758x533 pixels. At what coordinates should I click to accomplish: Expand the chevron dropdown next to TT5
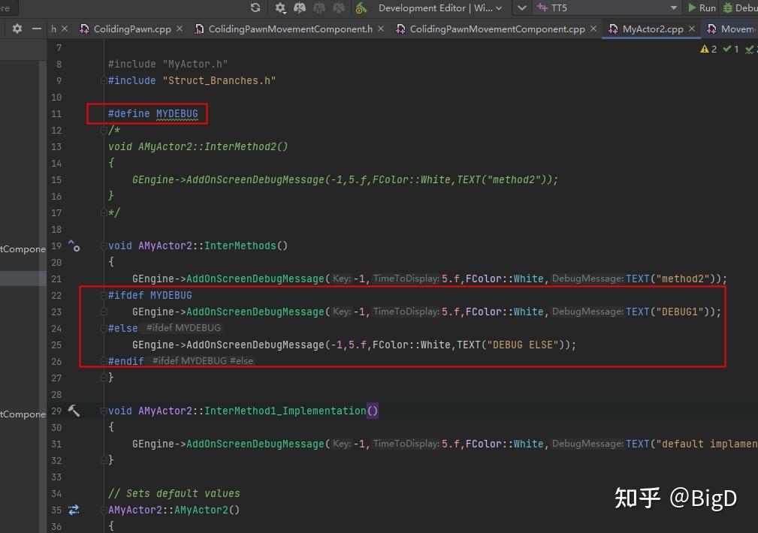pos(521,8)
